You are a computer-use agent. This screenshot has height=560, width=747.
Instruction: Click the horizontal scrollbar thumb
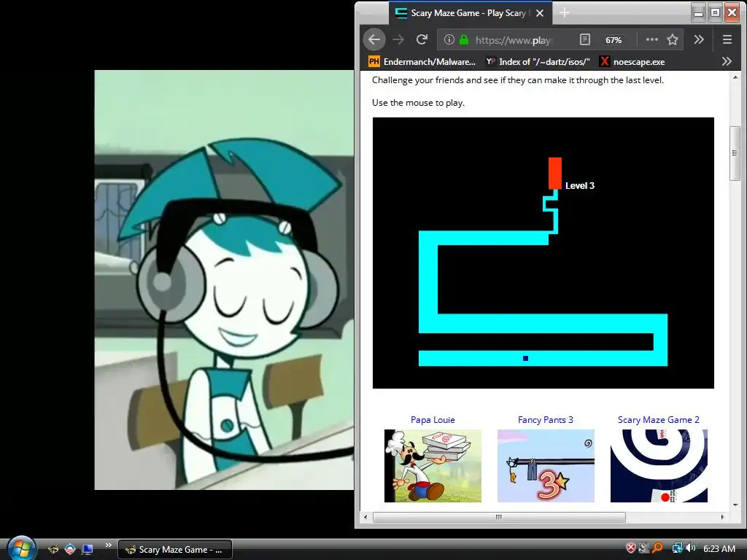coord(499,517)
